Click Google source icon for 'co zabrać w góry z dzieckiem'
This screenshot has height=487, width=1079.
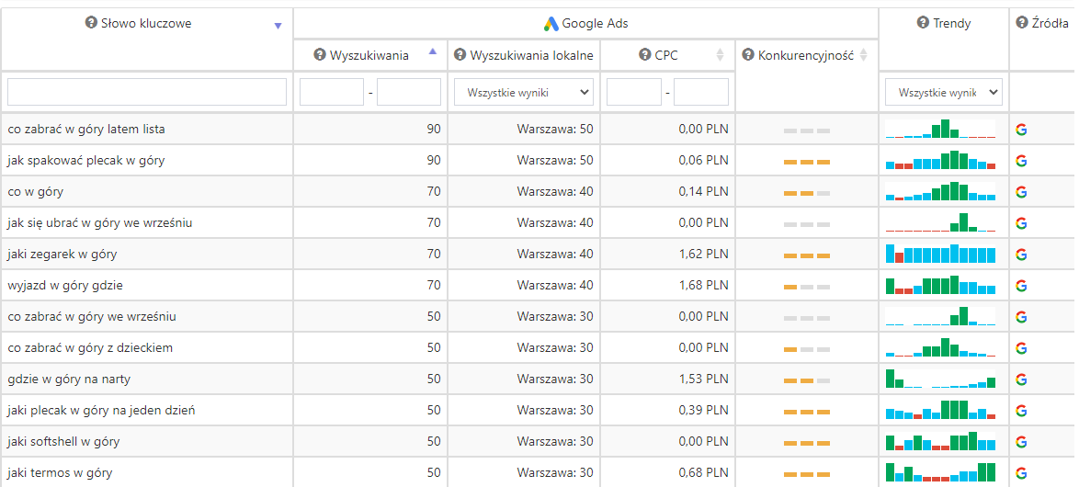[x=1021, y=348]
